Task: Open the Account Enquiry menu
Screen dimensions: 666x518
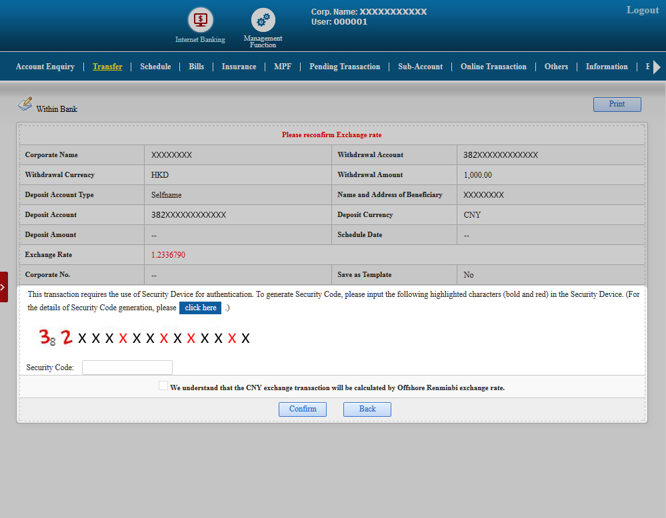Action: click(45, 67)
